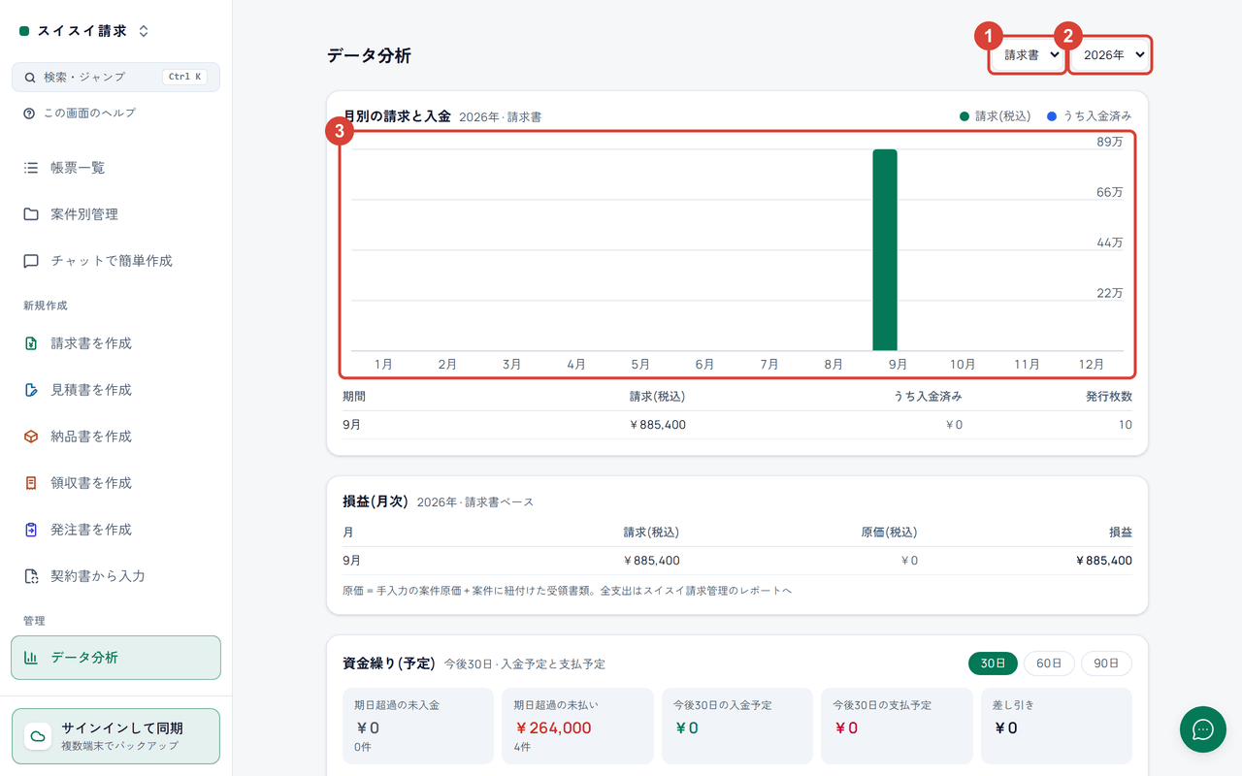Click the 領収書を作成 receipt icon

click(31, 483)
